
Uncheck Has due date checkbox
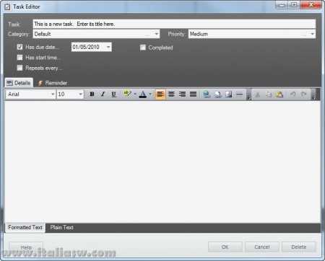(x=19, y=47)
